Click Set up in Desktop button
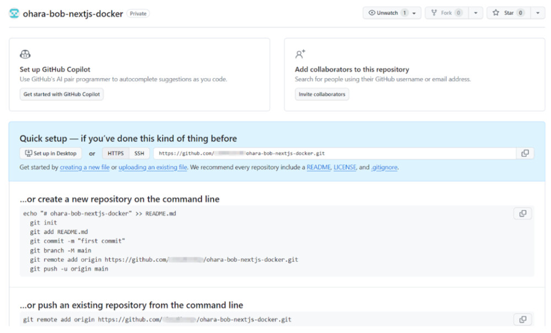This screenshot has height=333, width=551. (51, 154)
